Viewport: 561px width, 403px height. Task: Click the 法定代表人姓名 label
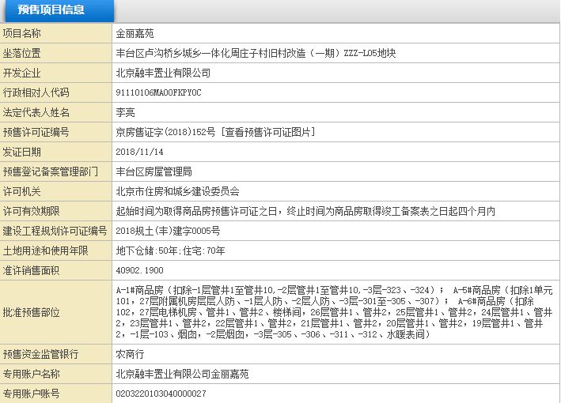(36, 112)
